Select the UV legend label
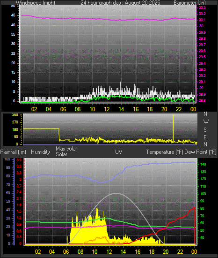 (x=119, y=152)
